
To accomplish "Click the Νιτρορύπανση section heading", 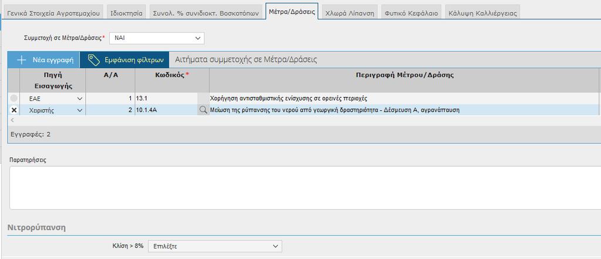I will coord(36,227).
